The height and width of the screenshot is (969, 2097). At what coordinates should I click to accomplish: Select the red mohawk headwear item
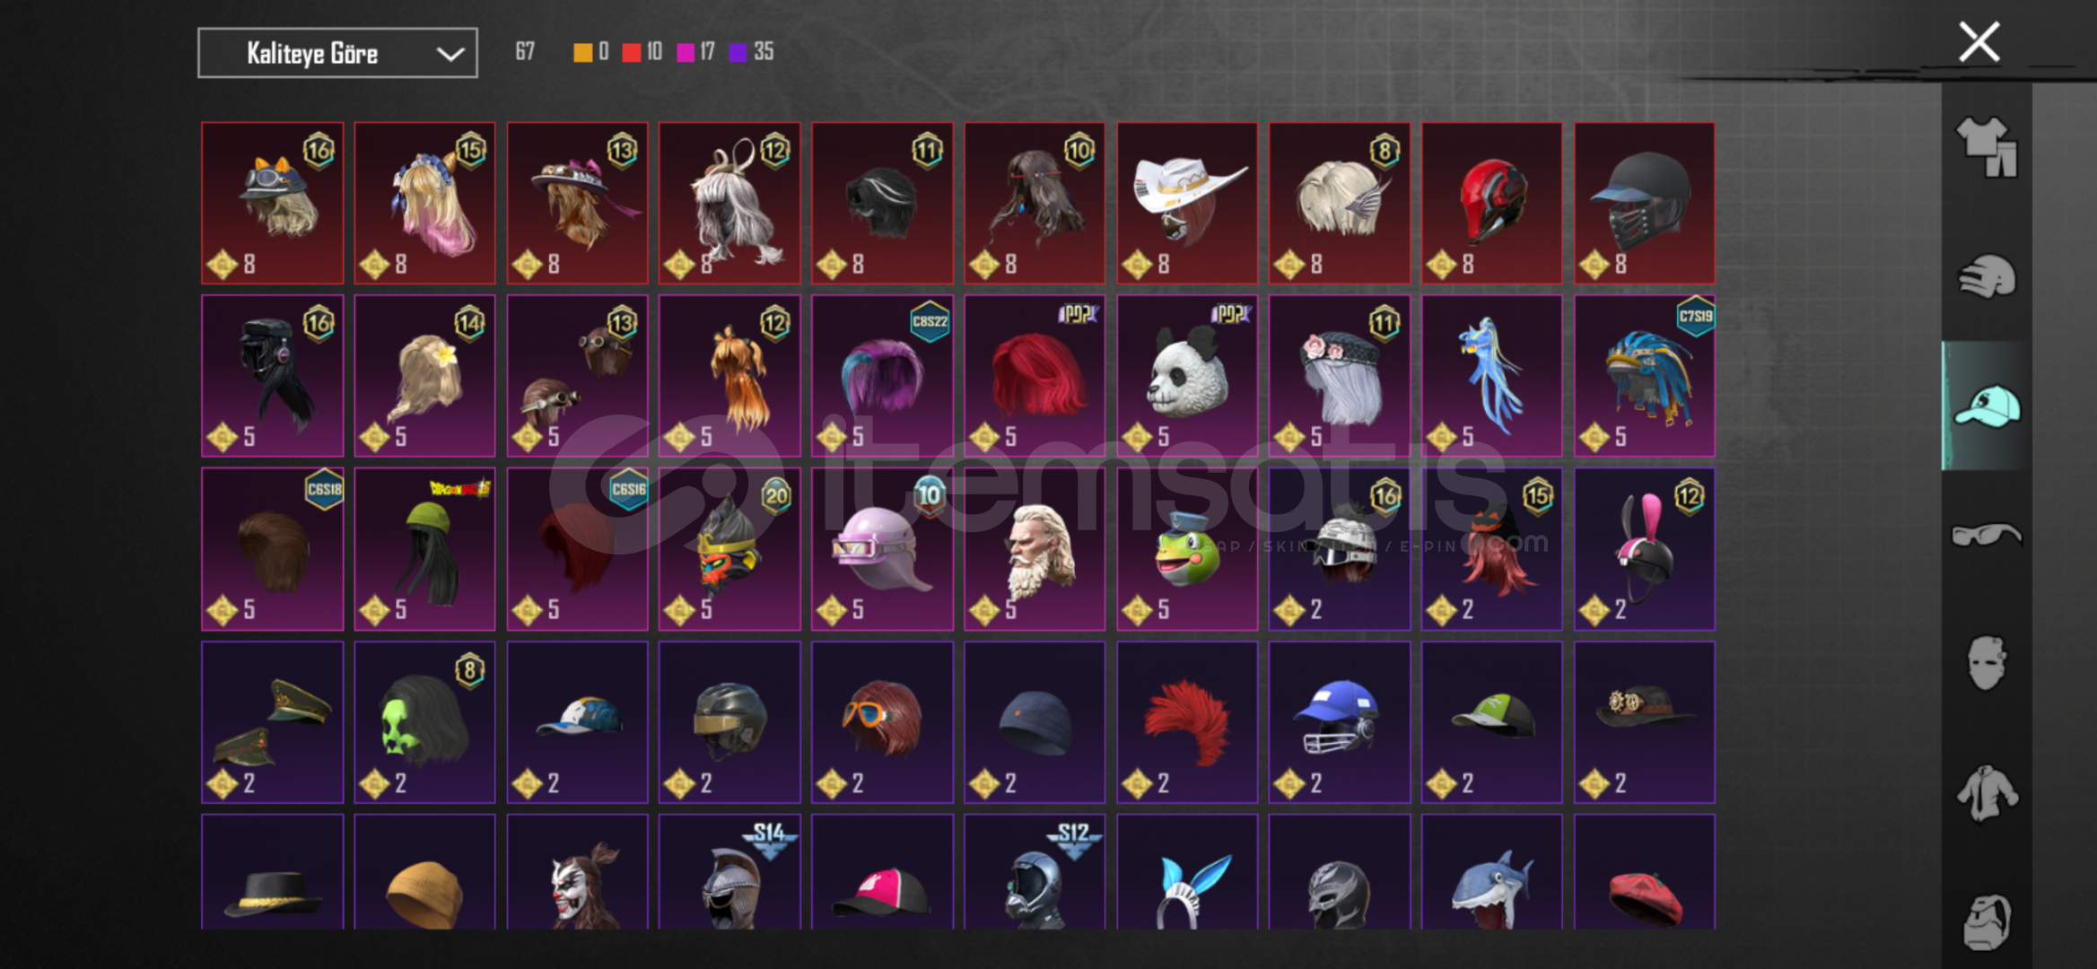coord(1187,722)
